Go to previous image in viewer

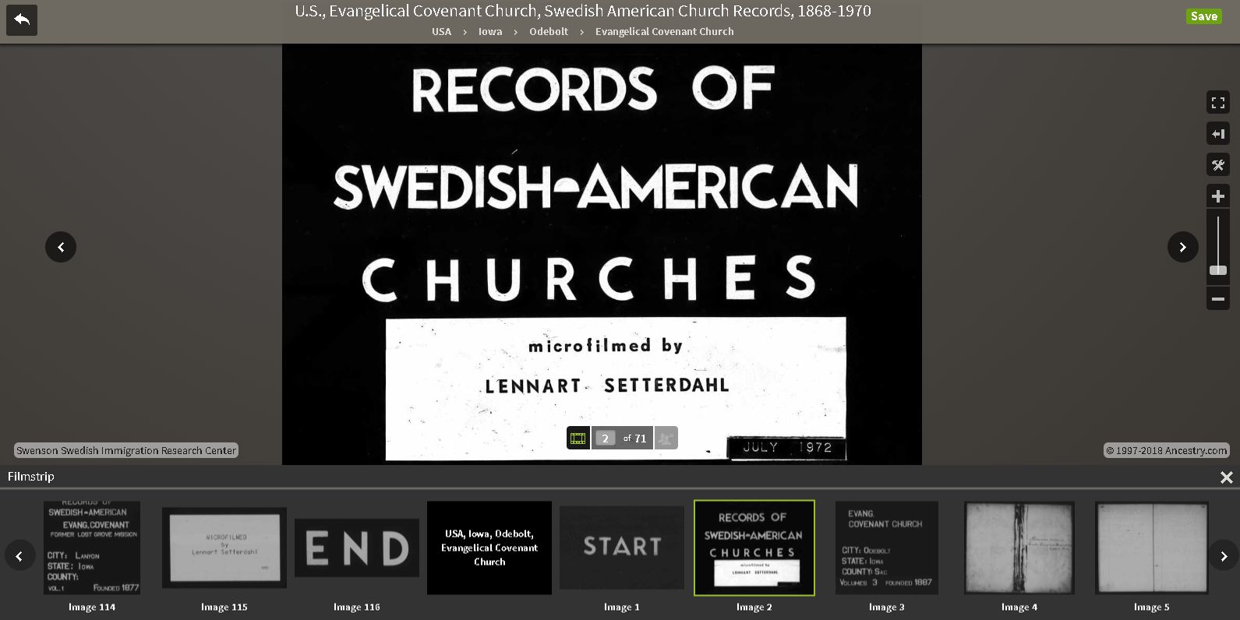[x=61, y=247]
